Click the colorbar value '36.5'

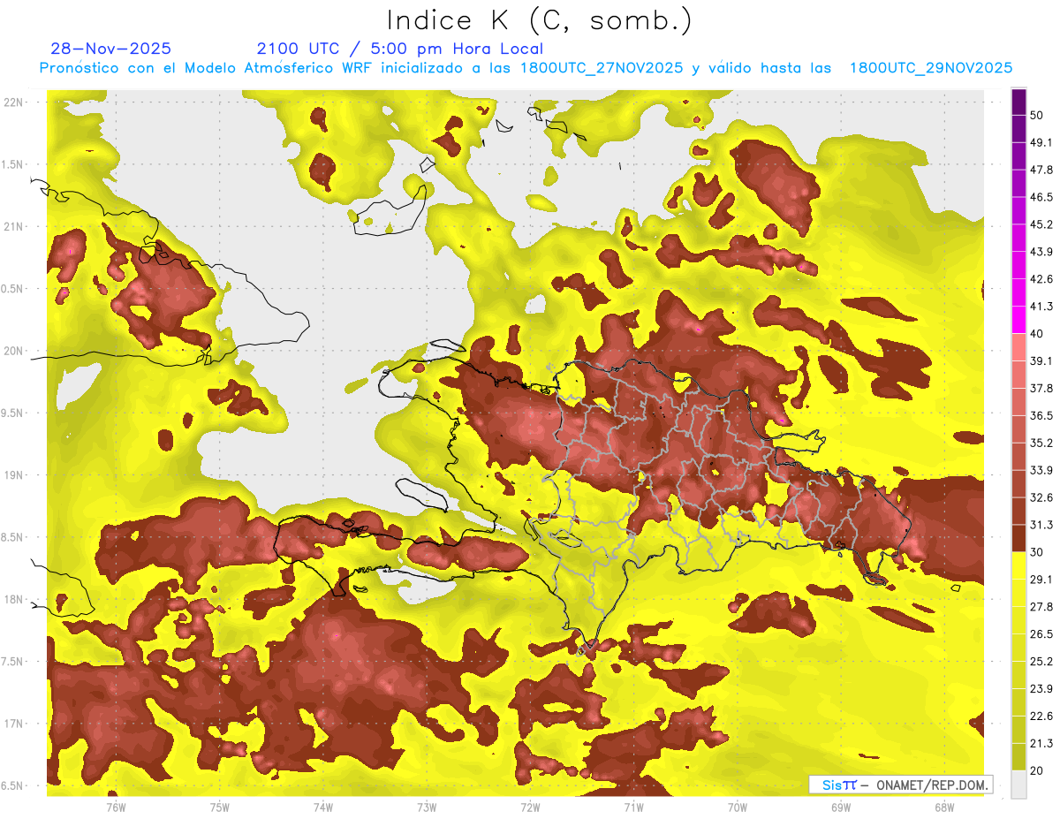click(x=1041, y=415)
